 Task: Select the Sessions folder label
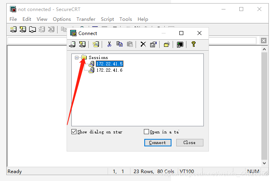click(x=98, y=57)
